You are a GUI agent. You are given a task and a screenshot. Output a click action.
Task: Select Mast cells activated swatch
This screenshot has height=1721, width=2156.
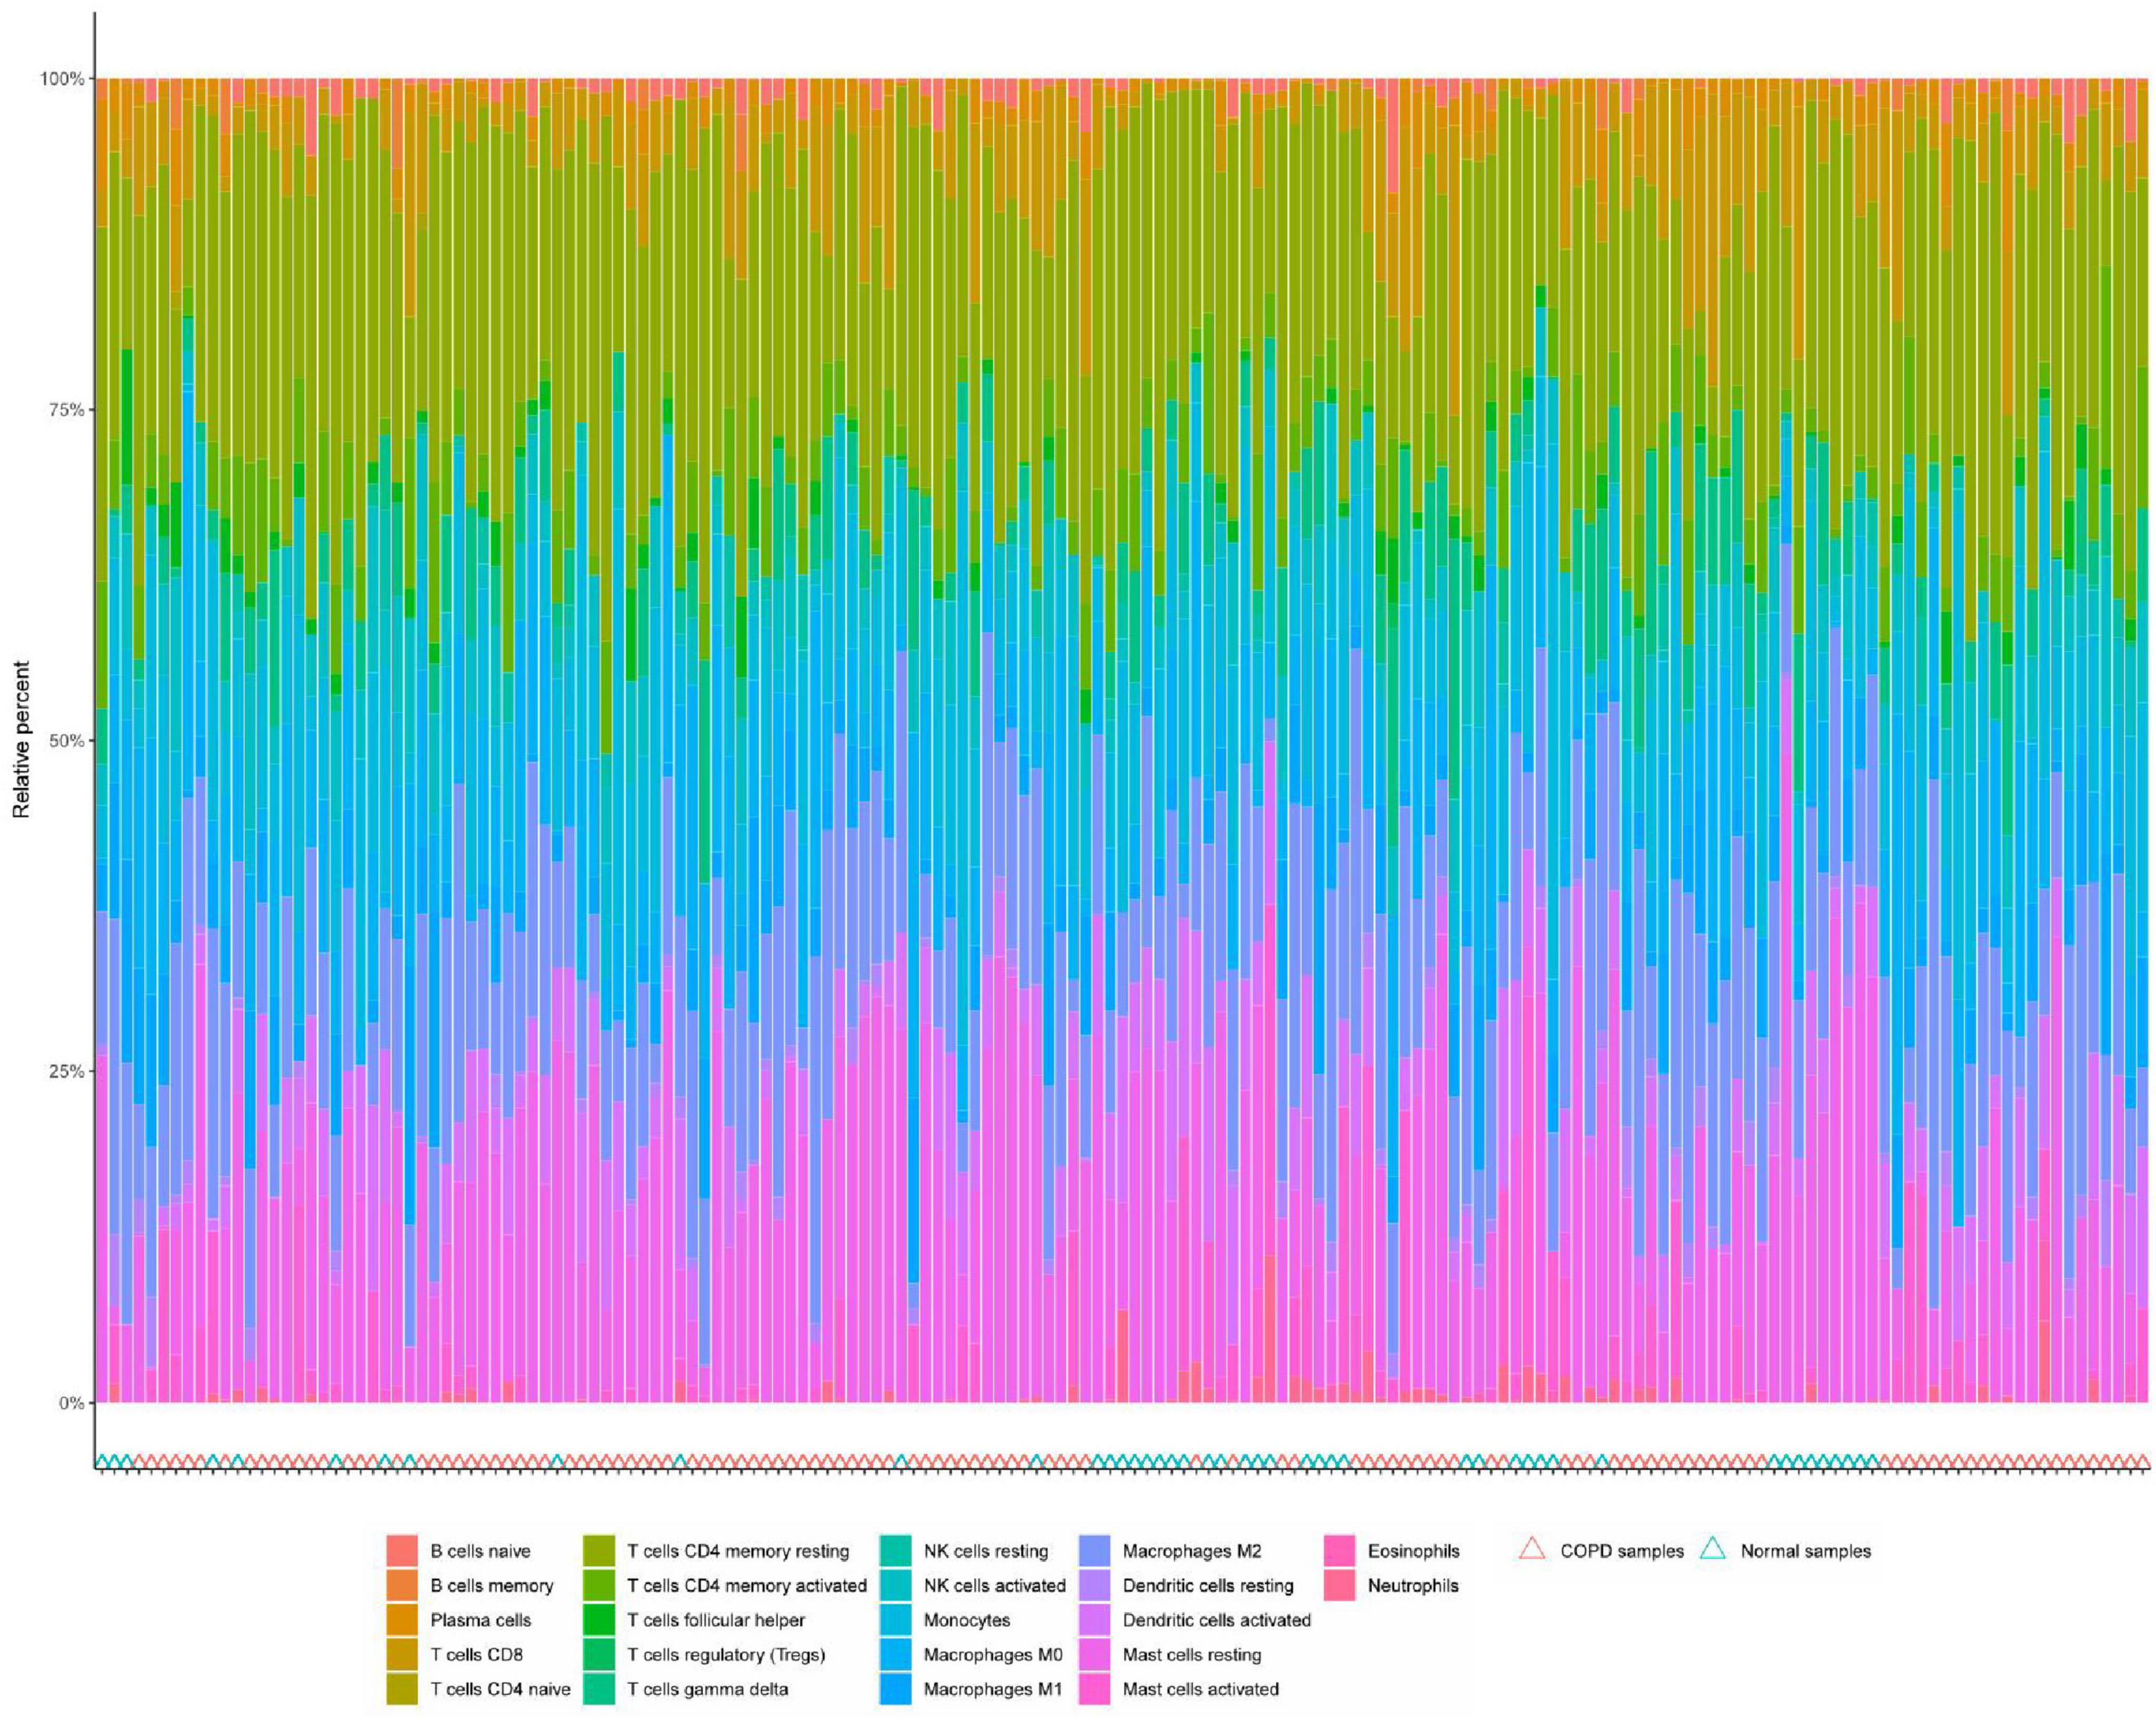coord(1094,1688)
